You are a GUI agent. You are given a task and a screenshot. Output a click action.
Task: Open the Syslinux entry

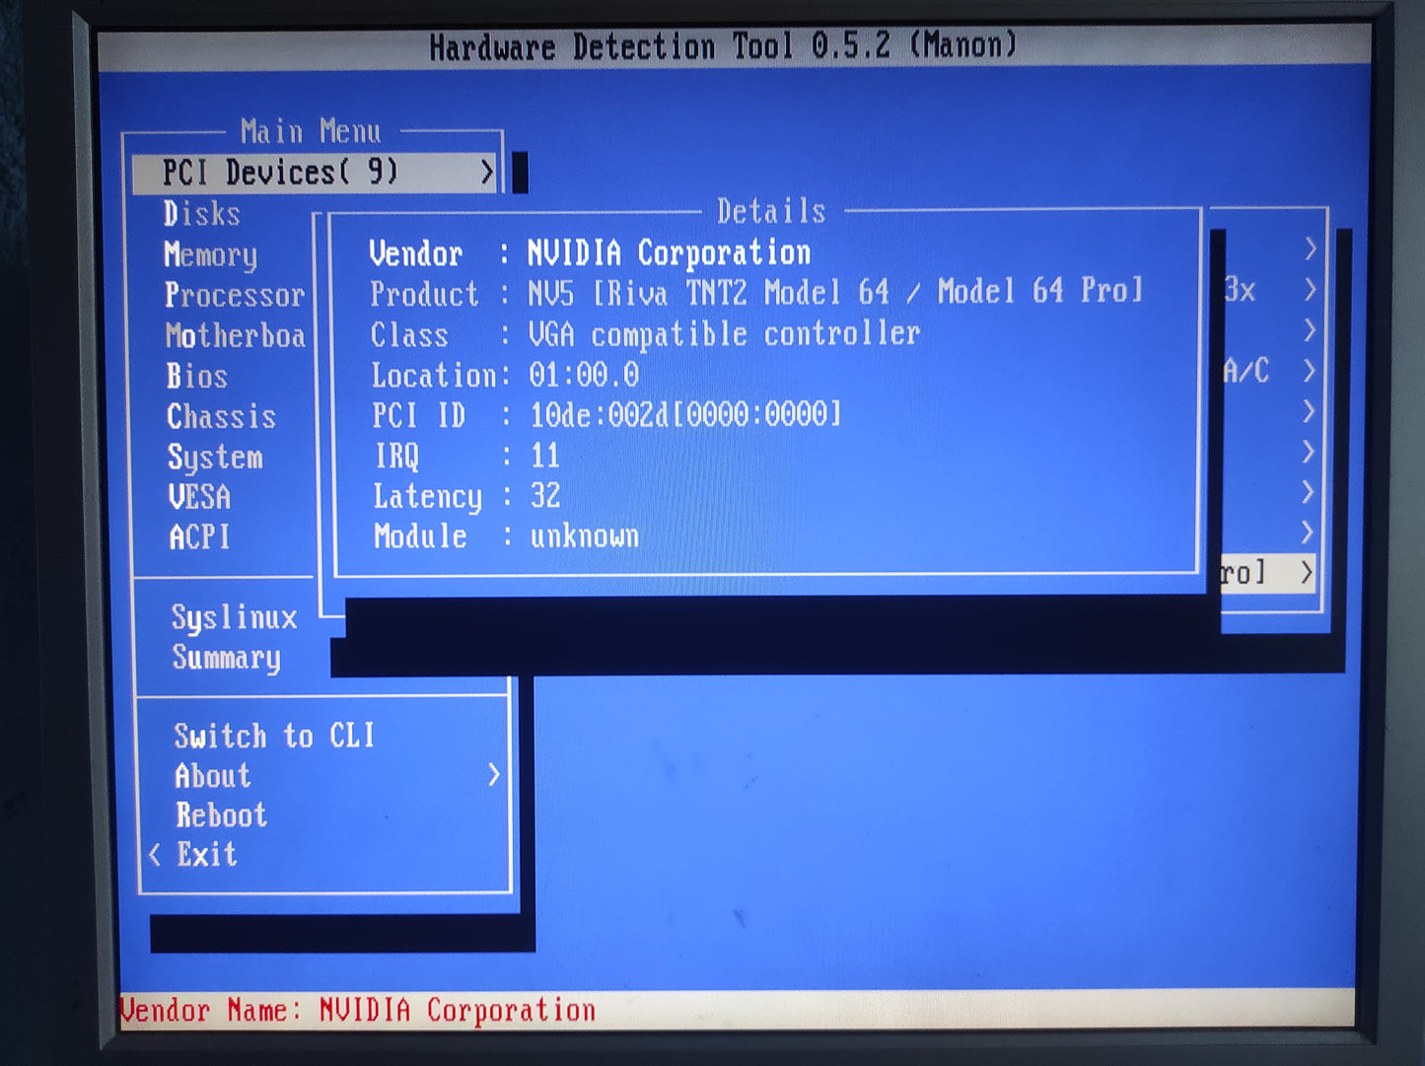[234, 618]
